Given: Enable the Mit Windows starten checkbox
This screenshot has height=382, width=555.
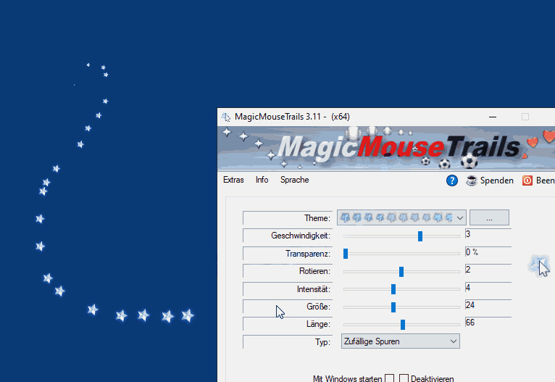Looking at the screenshot, I should click(x=390, y=378).
